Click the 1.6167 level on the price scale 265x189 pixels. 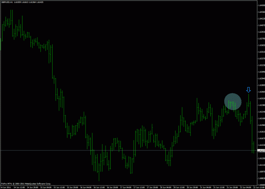[262, 138]
